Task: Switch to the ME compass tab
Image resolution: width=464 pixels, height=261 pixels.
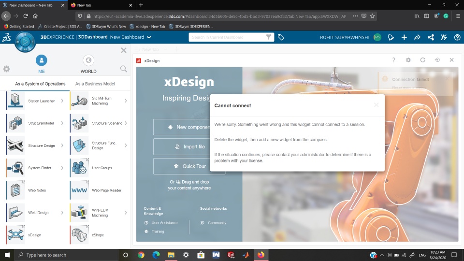Action: (x=42, y=64)
